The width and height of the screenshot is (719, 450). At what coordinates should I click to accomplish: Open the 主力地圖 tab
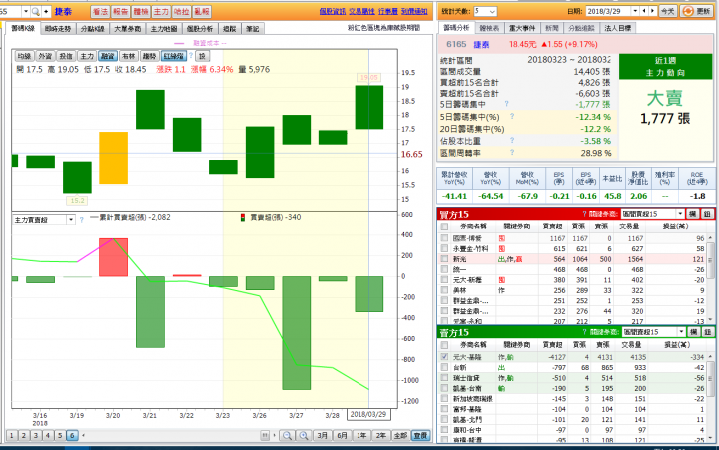coord(164,28)
